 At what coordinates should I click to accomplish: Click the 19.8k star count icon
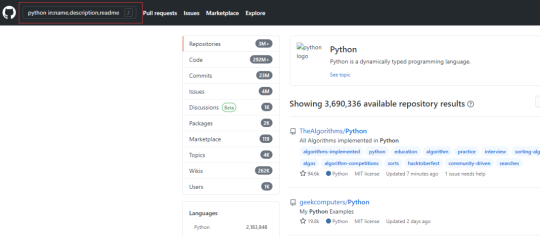[x=303, y=221]
